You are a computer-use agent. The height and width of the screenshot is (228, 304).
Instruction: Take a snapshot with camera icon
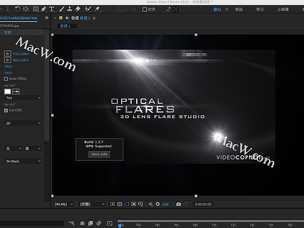point(178,204)
